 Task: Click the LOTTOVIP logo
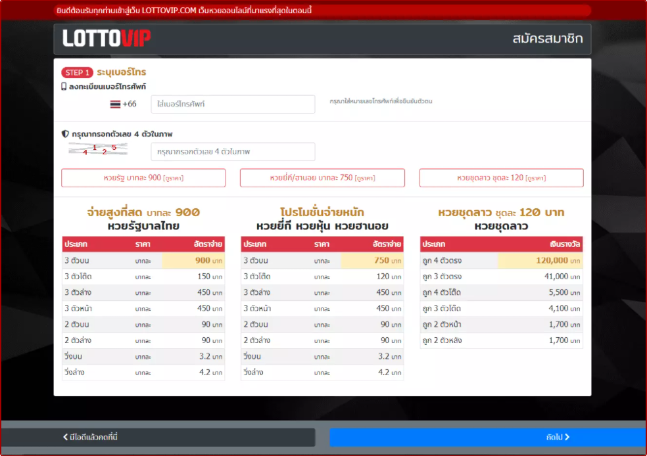coord(107,38)
